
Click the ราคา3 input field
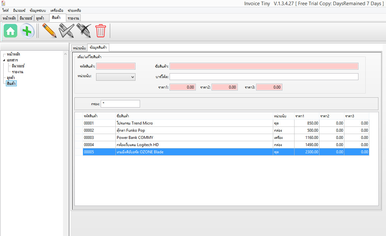pyautogui.click(x=269, y=87)
